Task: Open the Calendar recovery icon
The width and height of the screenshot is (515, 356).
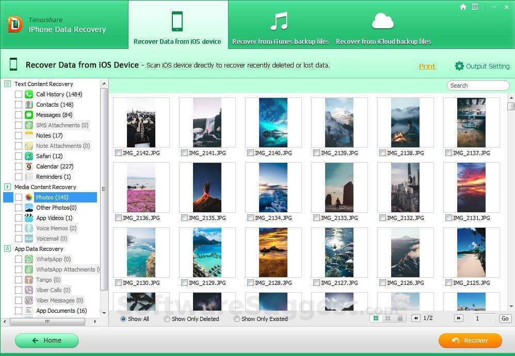Action: pyautogui.click(x=28, y=166)
